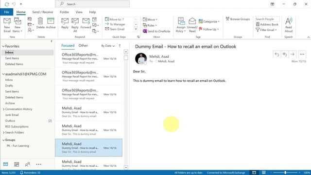Open the File tab
This screenshot has height=175, width=311.
[x=6, y=12]
